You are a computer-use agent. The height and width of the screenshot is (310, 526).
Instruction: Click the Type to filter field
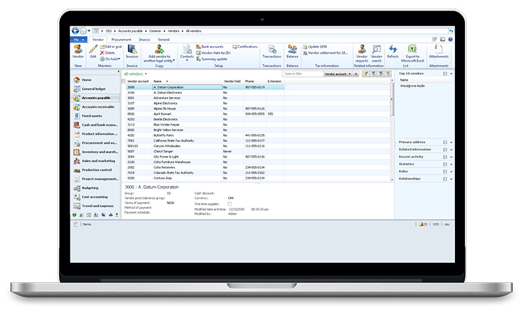click(301, 74)
